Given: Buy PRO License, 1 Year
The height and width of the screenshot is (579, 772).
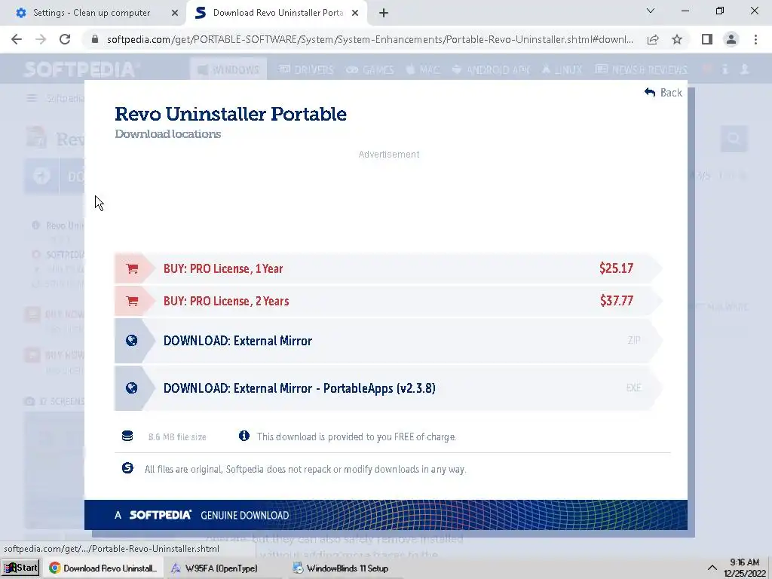Looking at the screenshot, I should pyautogui.click(x=388, y=268).
